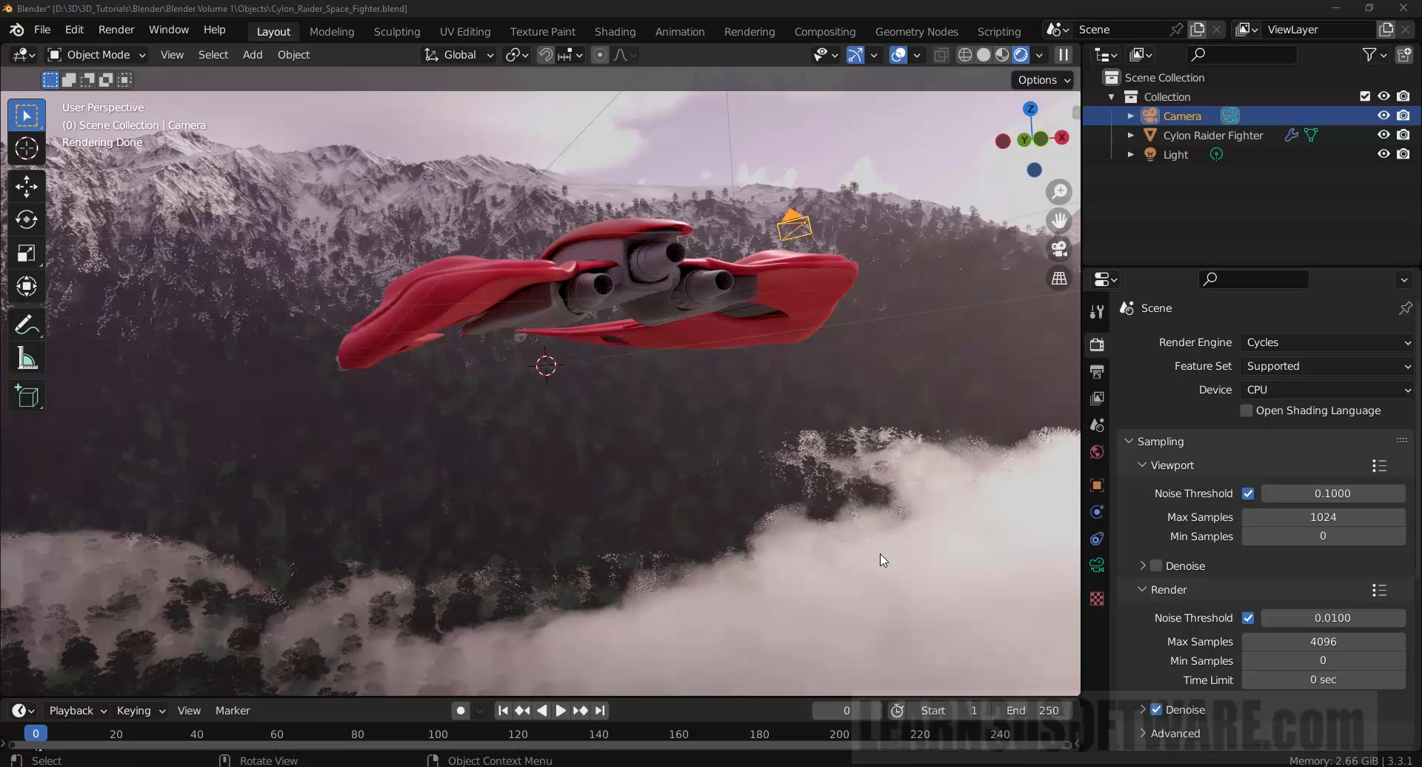Hide Camera object in viewport

pos(1383,116)
